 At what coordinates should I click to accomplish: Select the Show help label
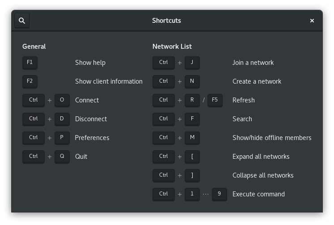[x=90, y=63]
